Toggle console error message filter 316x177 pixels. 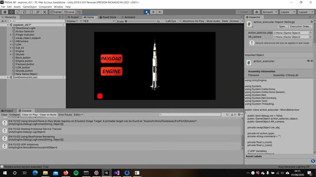(240, 115)
